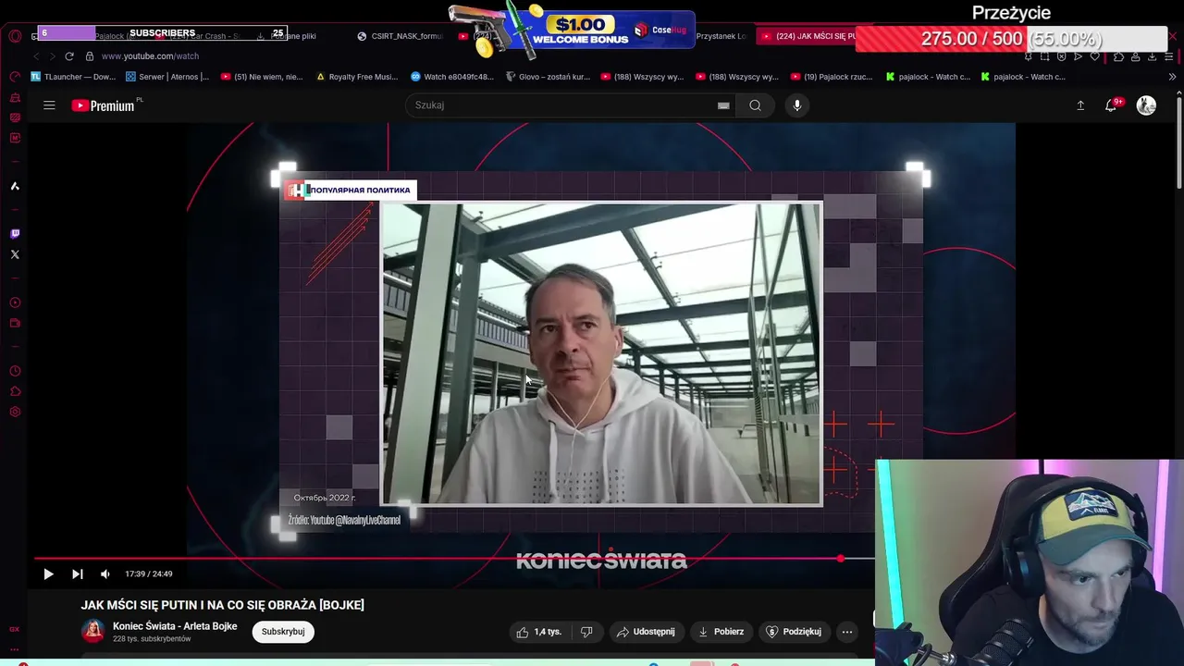Viewport: 1184px width, 666px height.
Task: Mute the video volume icon
Action: coord(105,573)
